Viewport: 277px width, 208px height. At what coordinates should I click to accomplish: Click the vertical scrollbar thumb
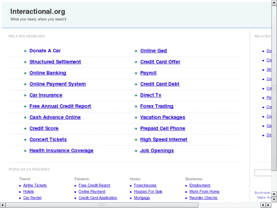274,88
